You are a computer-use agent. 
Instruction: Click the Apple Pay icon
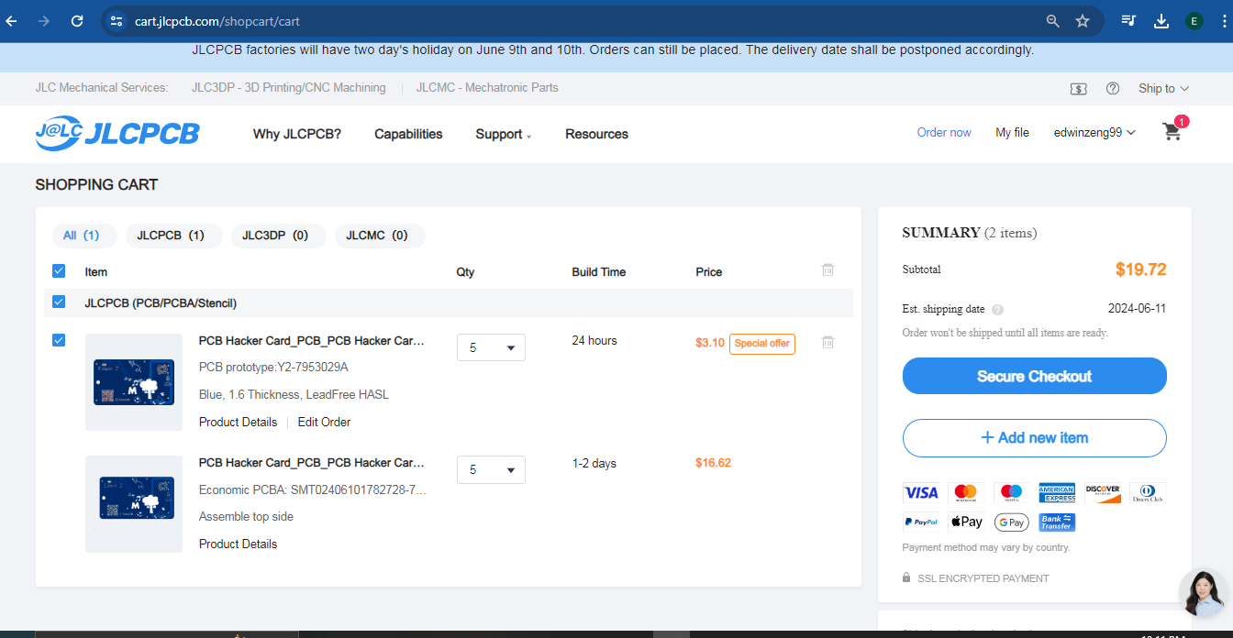(966, 522)
